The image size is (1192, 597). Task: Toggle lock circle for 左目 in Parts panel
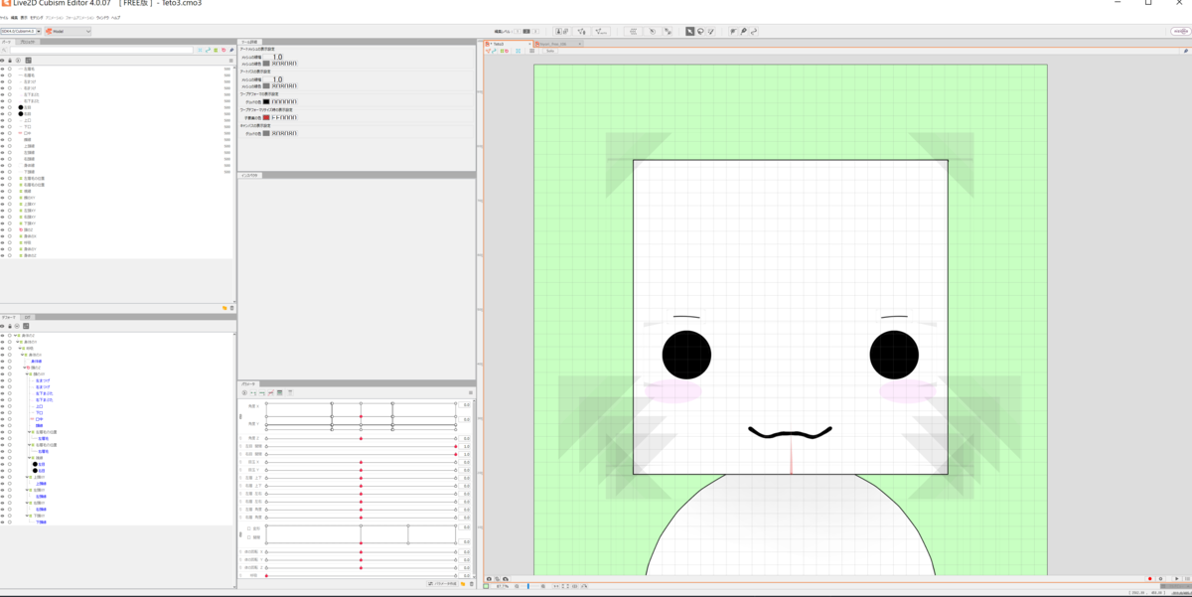(x=10, y=107)
